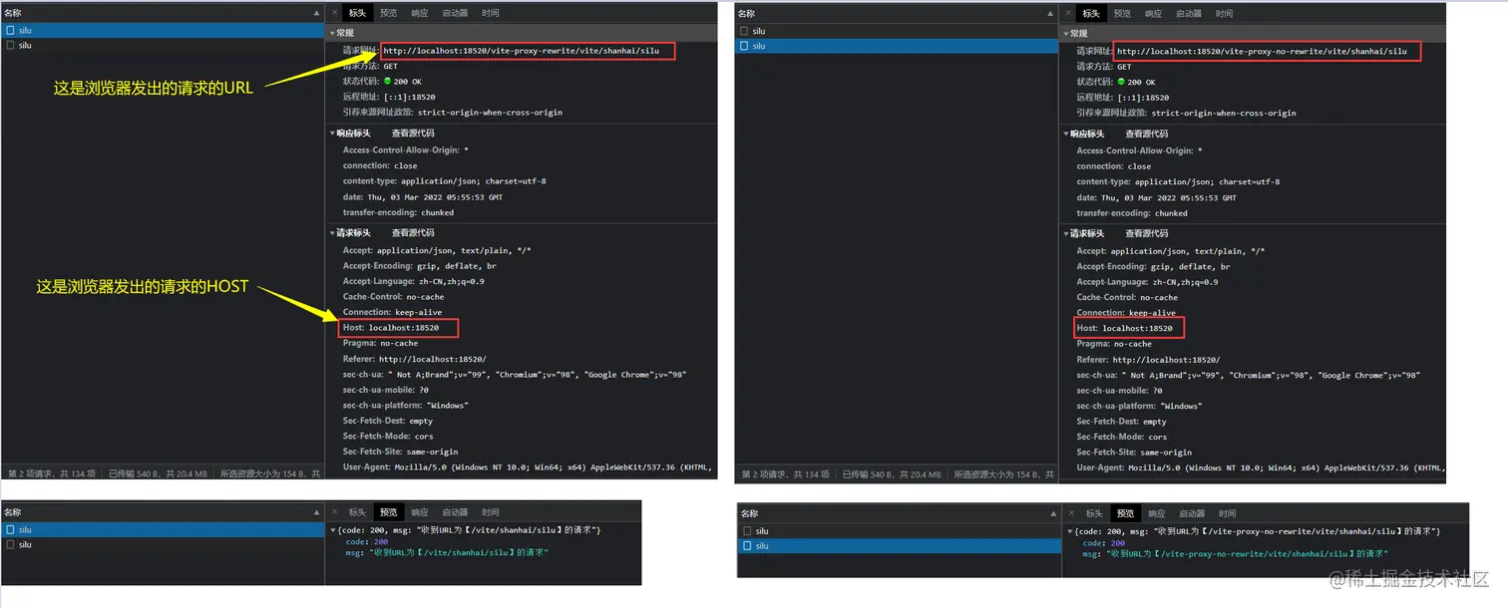
Task: Select highlighted silu request in vite-proxy-rewrite headers panel
Action: tap(163, 31)
